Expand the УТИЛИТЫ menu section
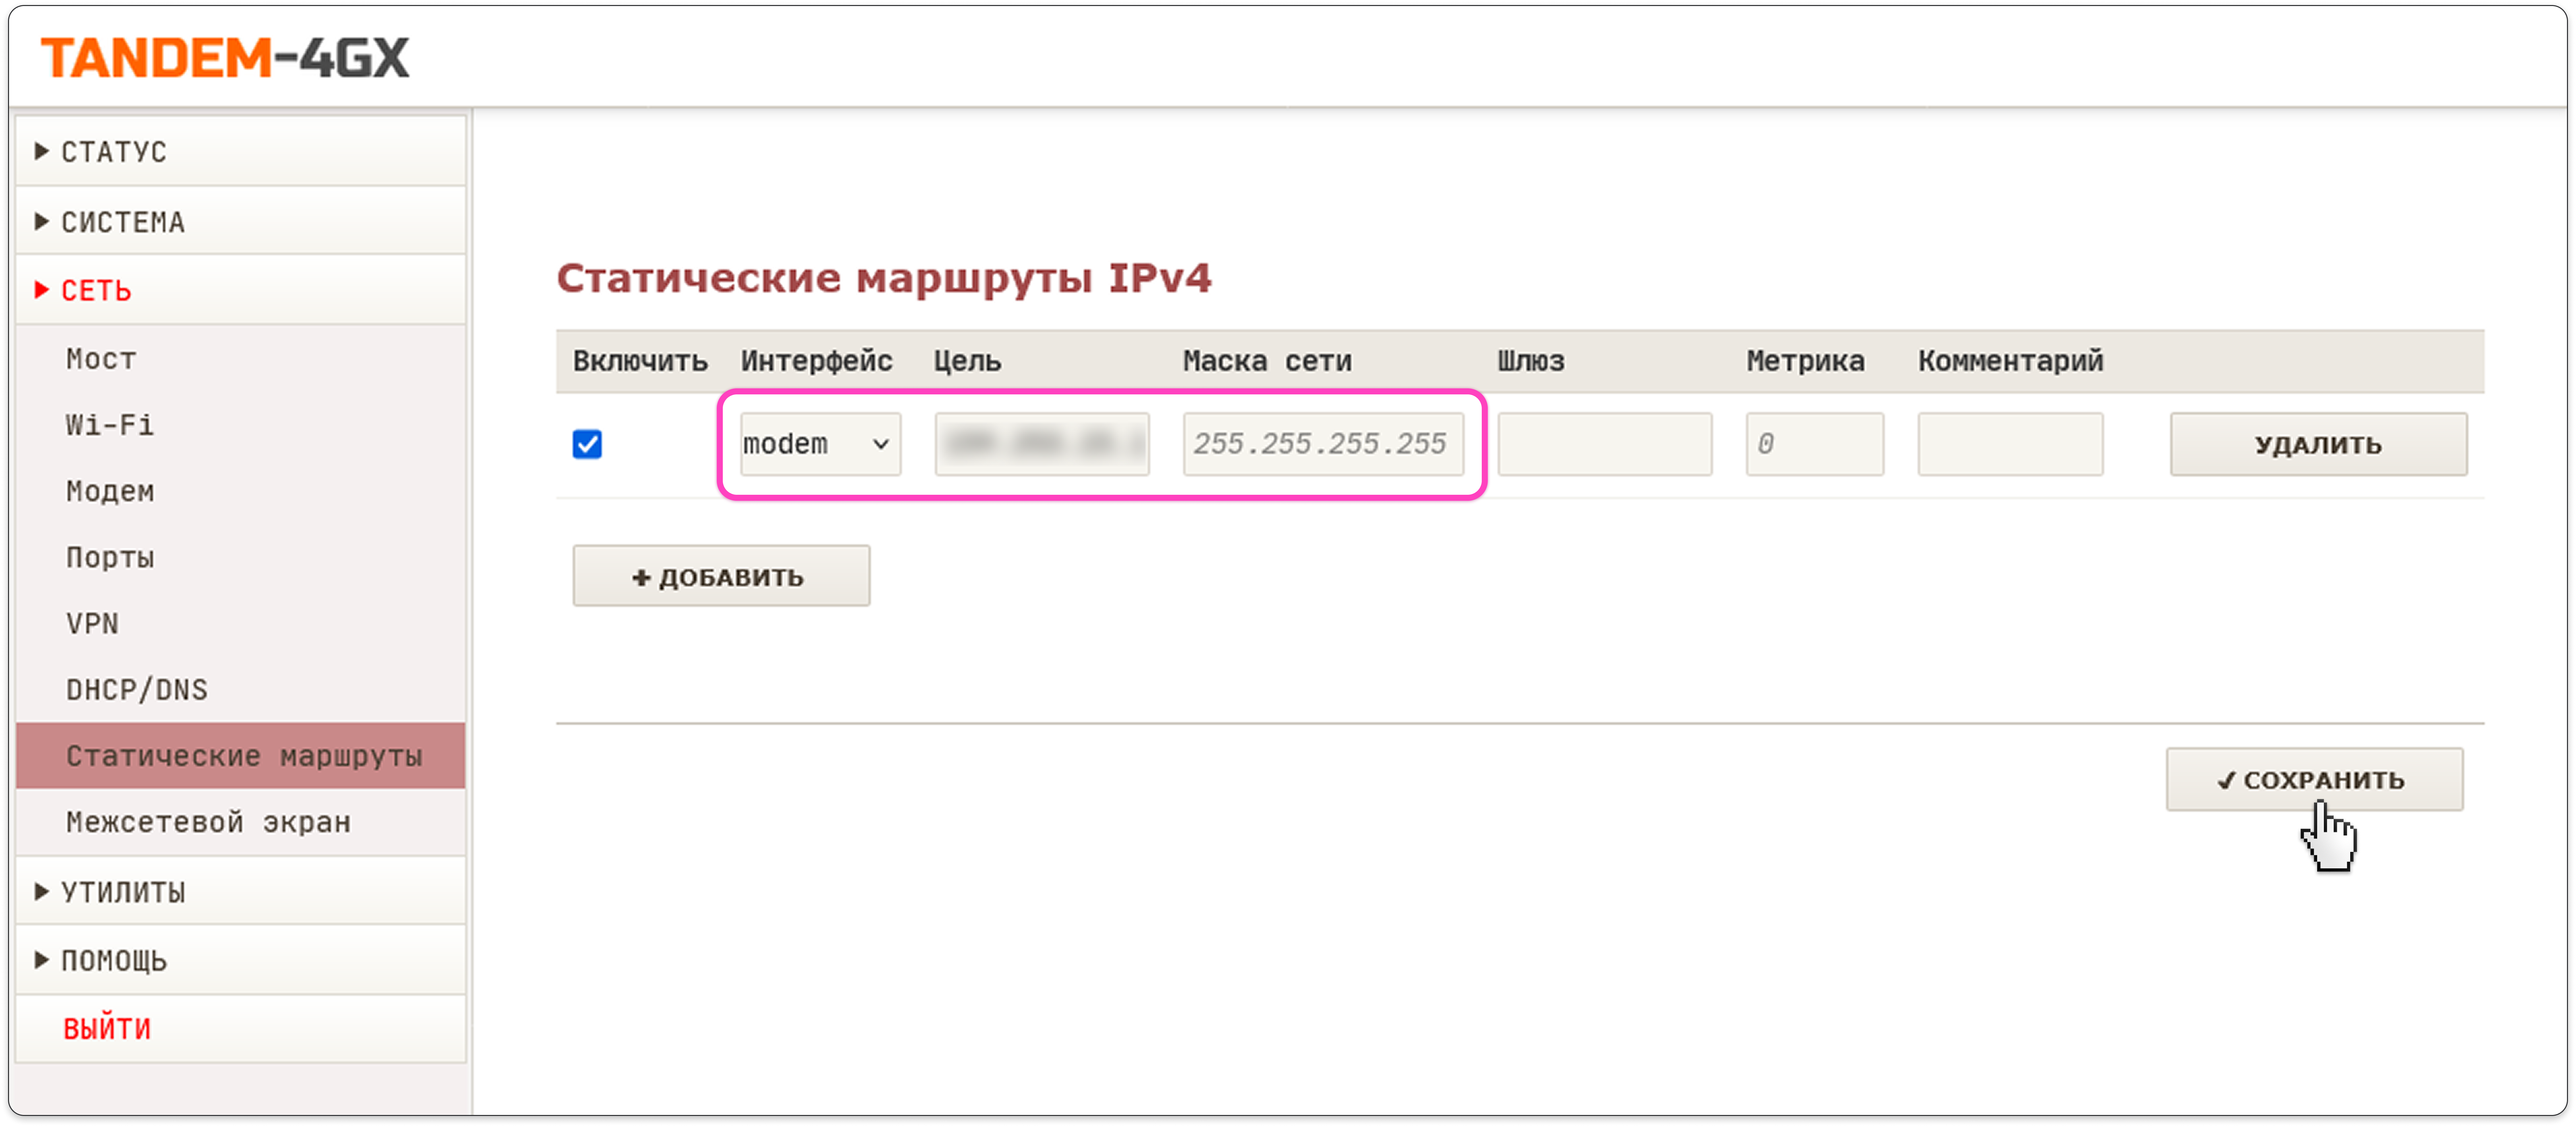This screenshot has width=2576, height=1127. tap(122, 892)
